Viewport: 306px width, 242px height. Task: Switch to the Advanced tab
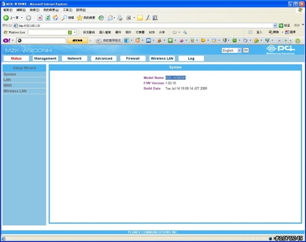pos(104,58)
